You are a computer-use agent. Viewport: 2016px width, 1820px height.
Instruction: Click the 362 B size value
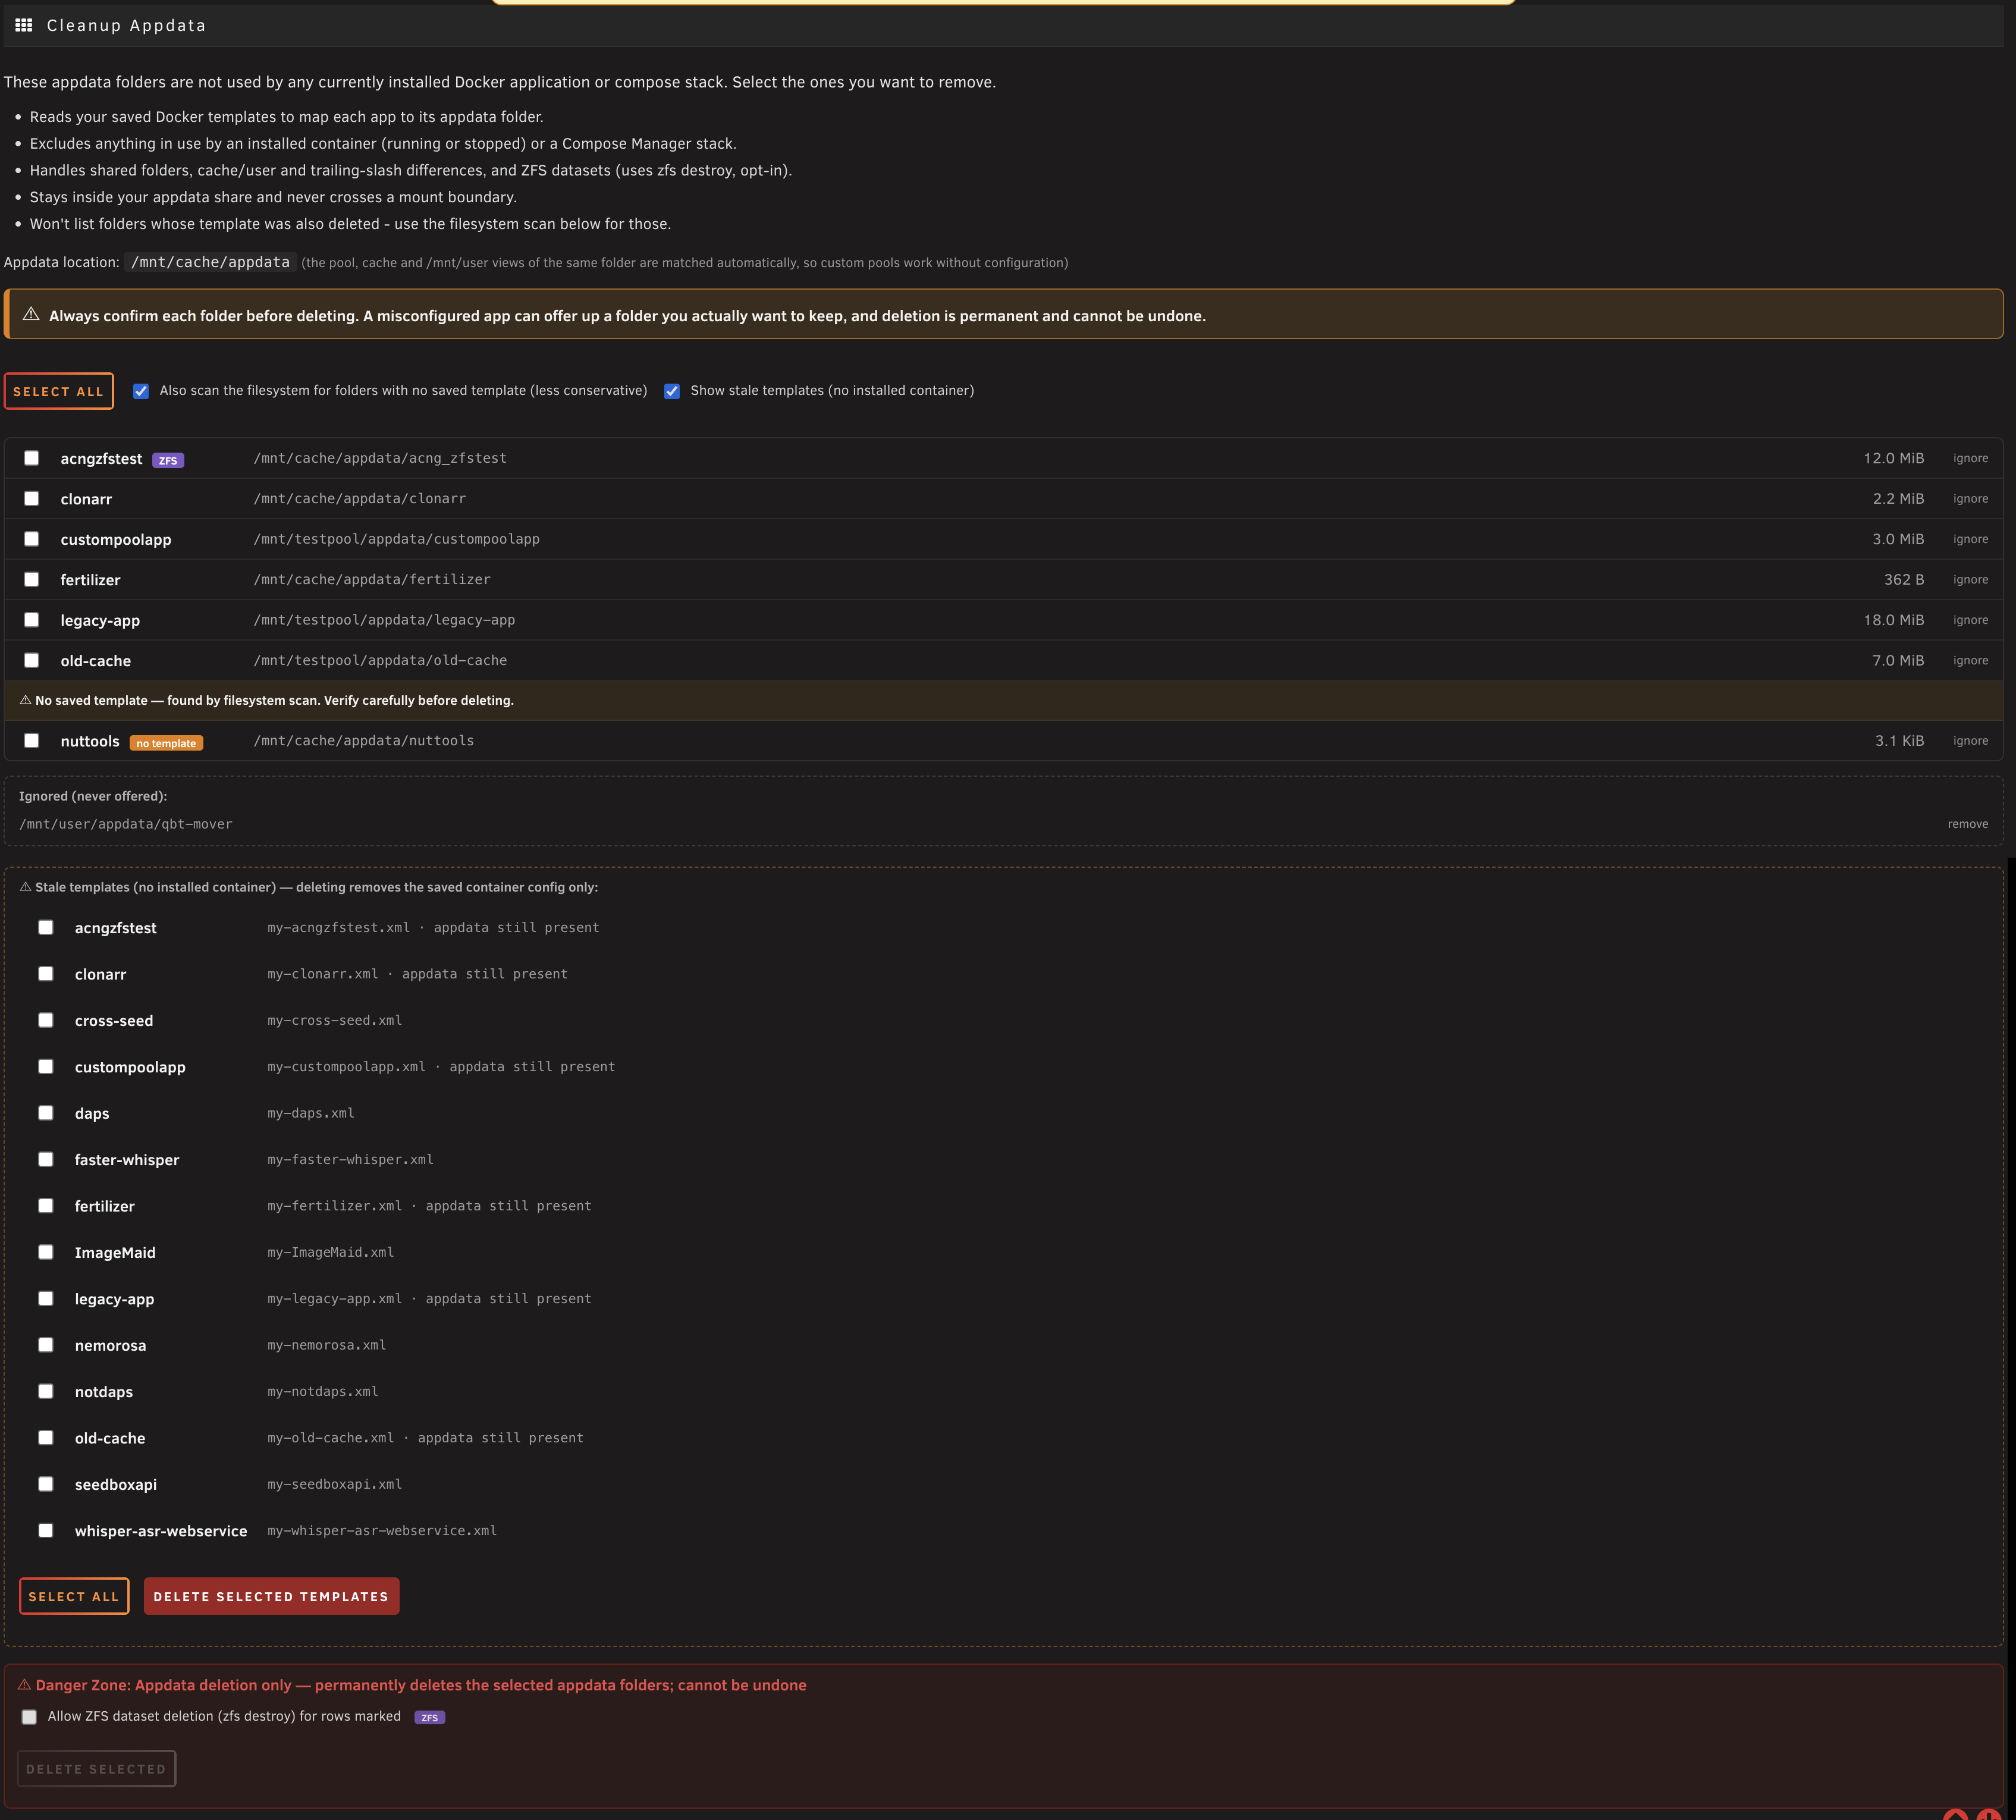point(1904,579)
